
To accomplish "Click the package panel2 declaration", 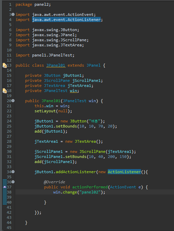I will [x=33, y=4].
